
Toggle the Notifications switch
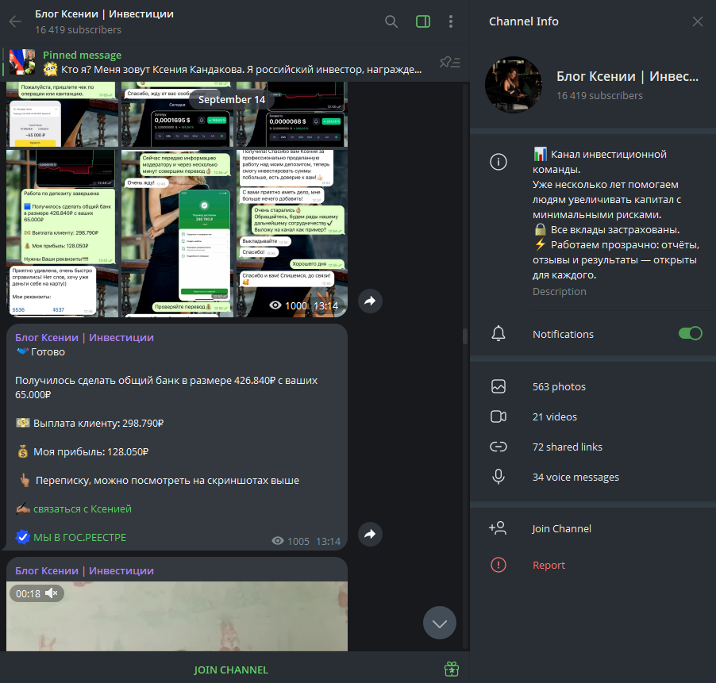[x=690, y=334]
